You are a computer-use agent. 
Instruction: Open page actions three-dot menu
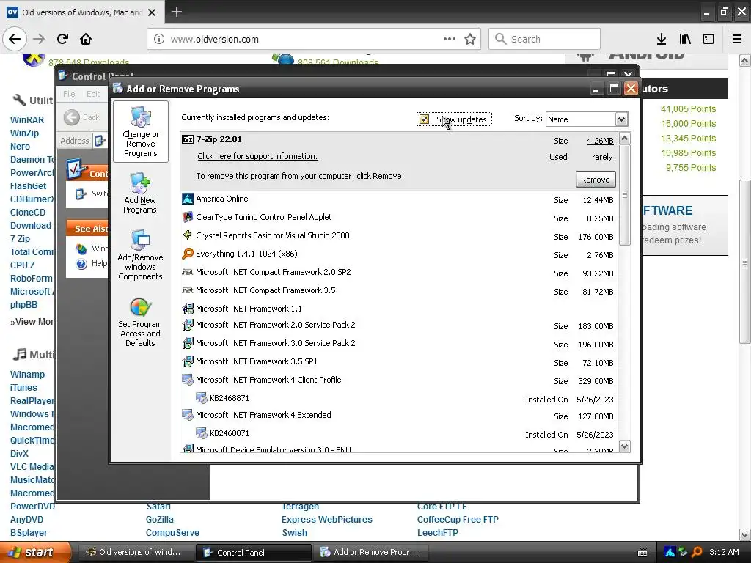(x=450, y=39)
